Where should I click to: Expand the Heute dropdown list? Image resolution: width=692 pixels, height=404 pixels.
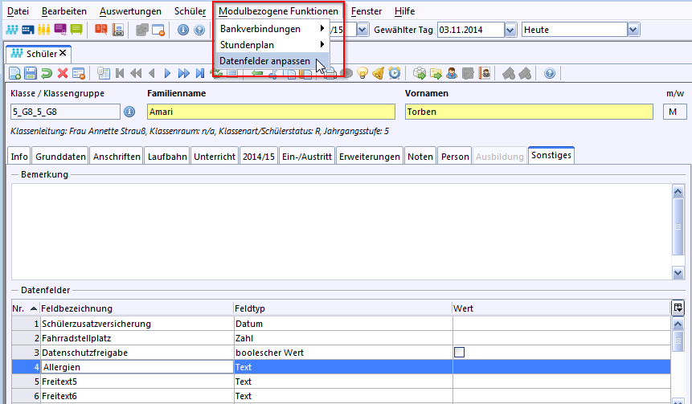(x=633, y=30)
